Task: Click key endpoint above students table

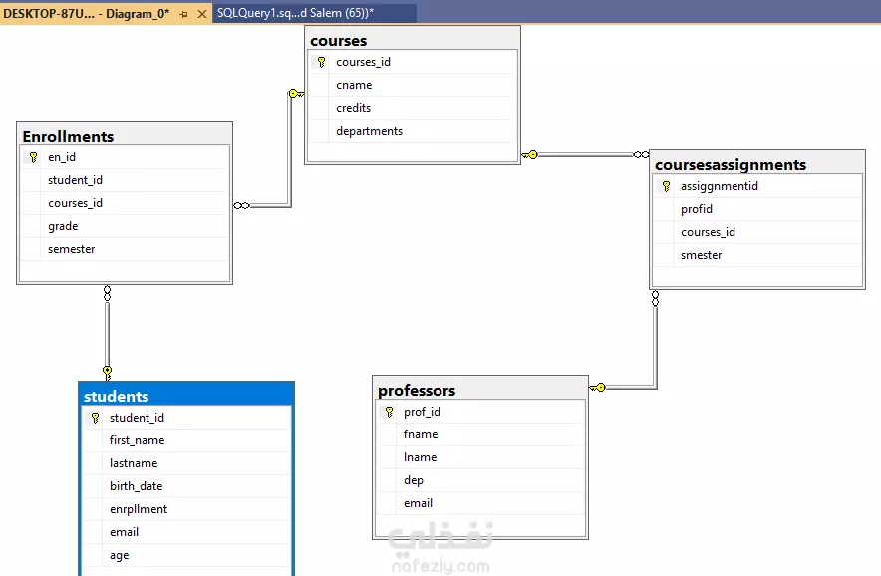Action: coord(107,373)
